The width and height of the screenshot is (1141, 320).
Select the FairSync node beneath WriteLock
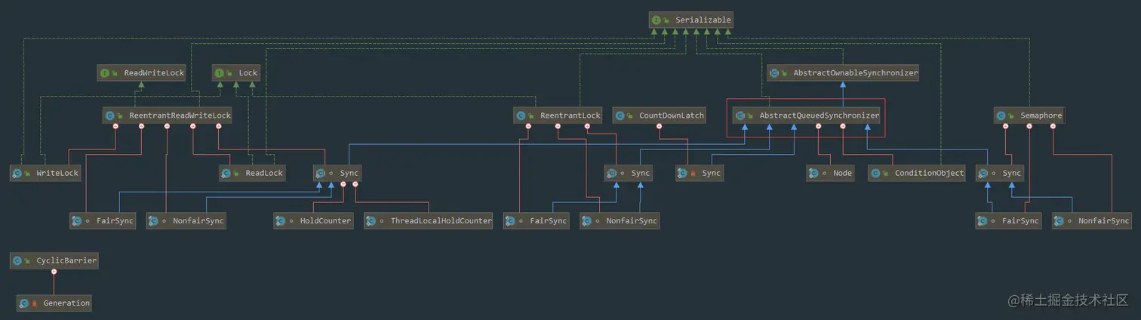pyautogui.click(x=102, y=221)
